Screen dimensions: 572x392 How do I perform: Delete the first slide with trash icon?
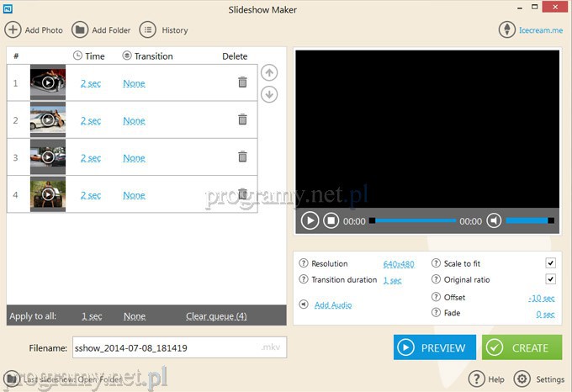(242, 82)
